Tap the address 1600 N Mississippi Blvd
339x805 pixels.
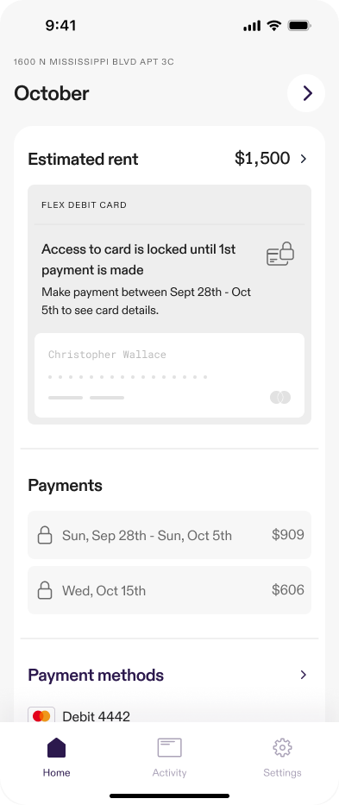tap(94, 62)
